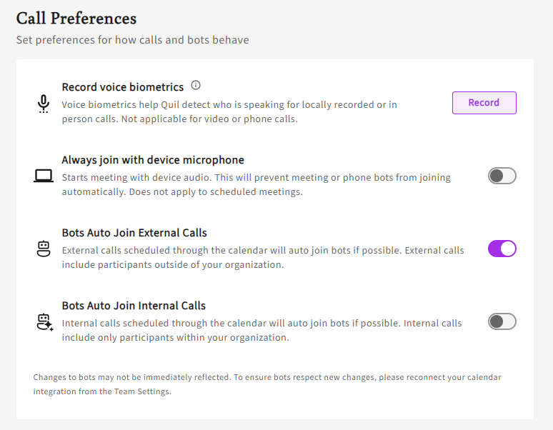Click the microphone icon for voice biometrics
The width and height of the screenshot is (553, 430).
tap(44, 104)
